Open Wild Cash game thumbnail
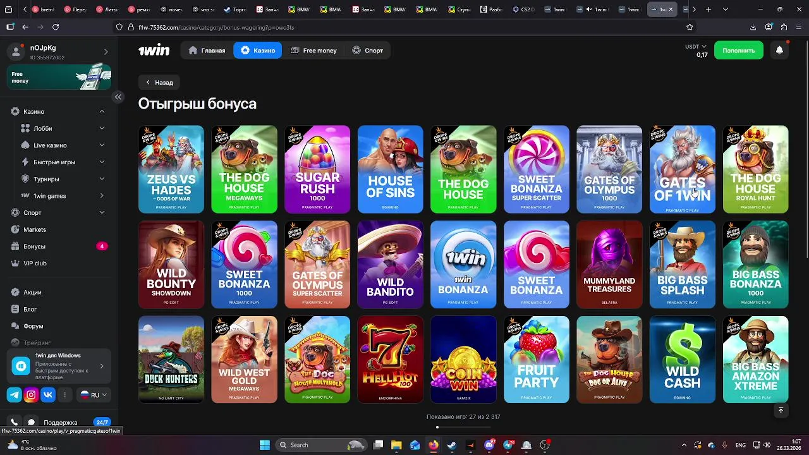 tap(683, 360)
